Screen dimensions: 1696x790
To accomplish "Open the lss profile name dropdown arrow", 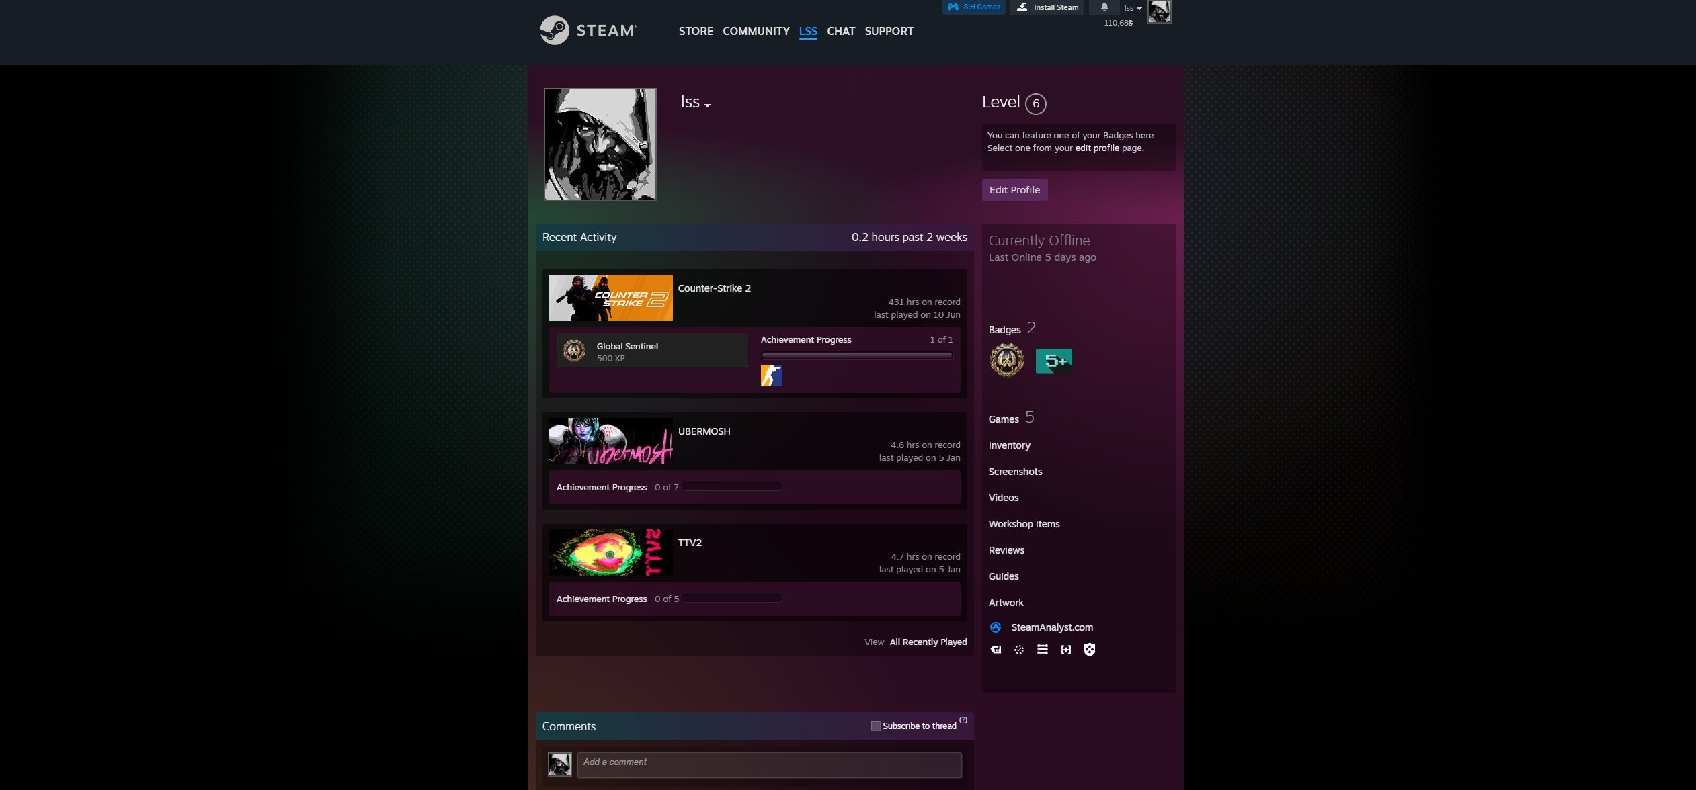I will (x=707, y=105).
